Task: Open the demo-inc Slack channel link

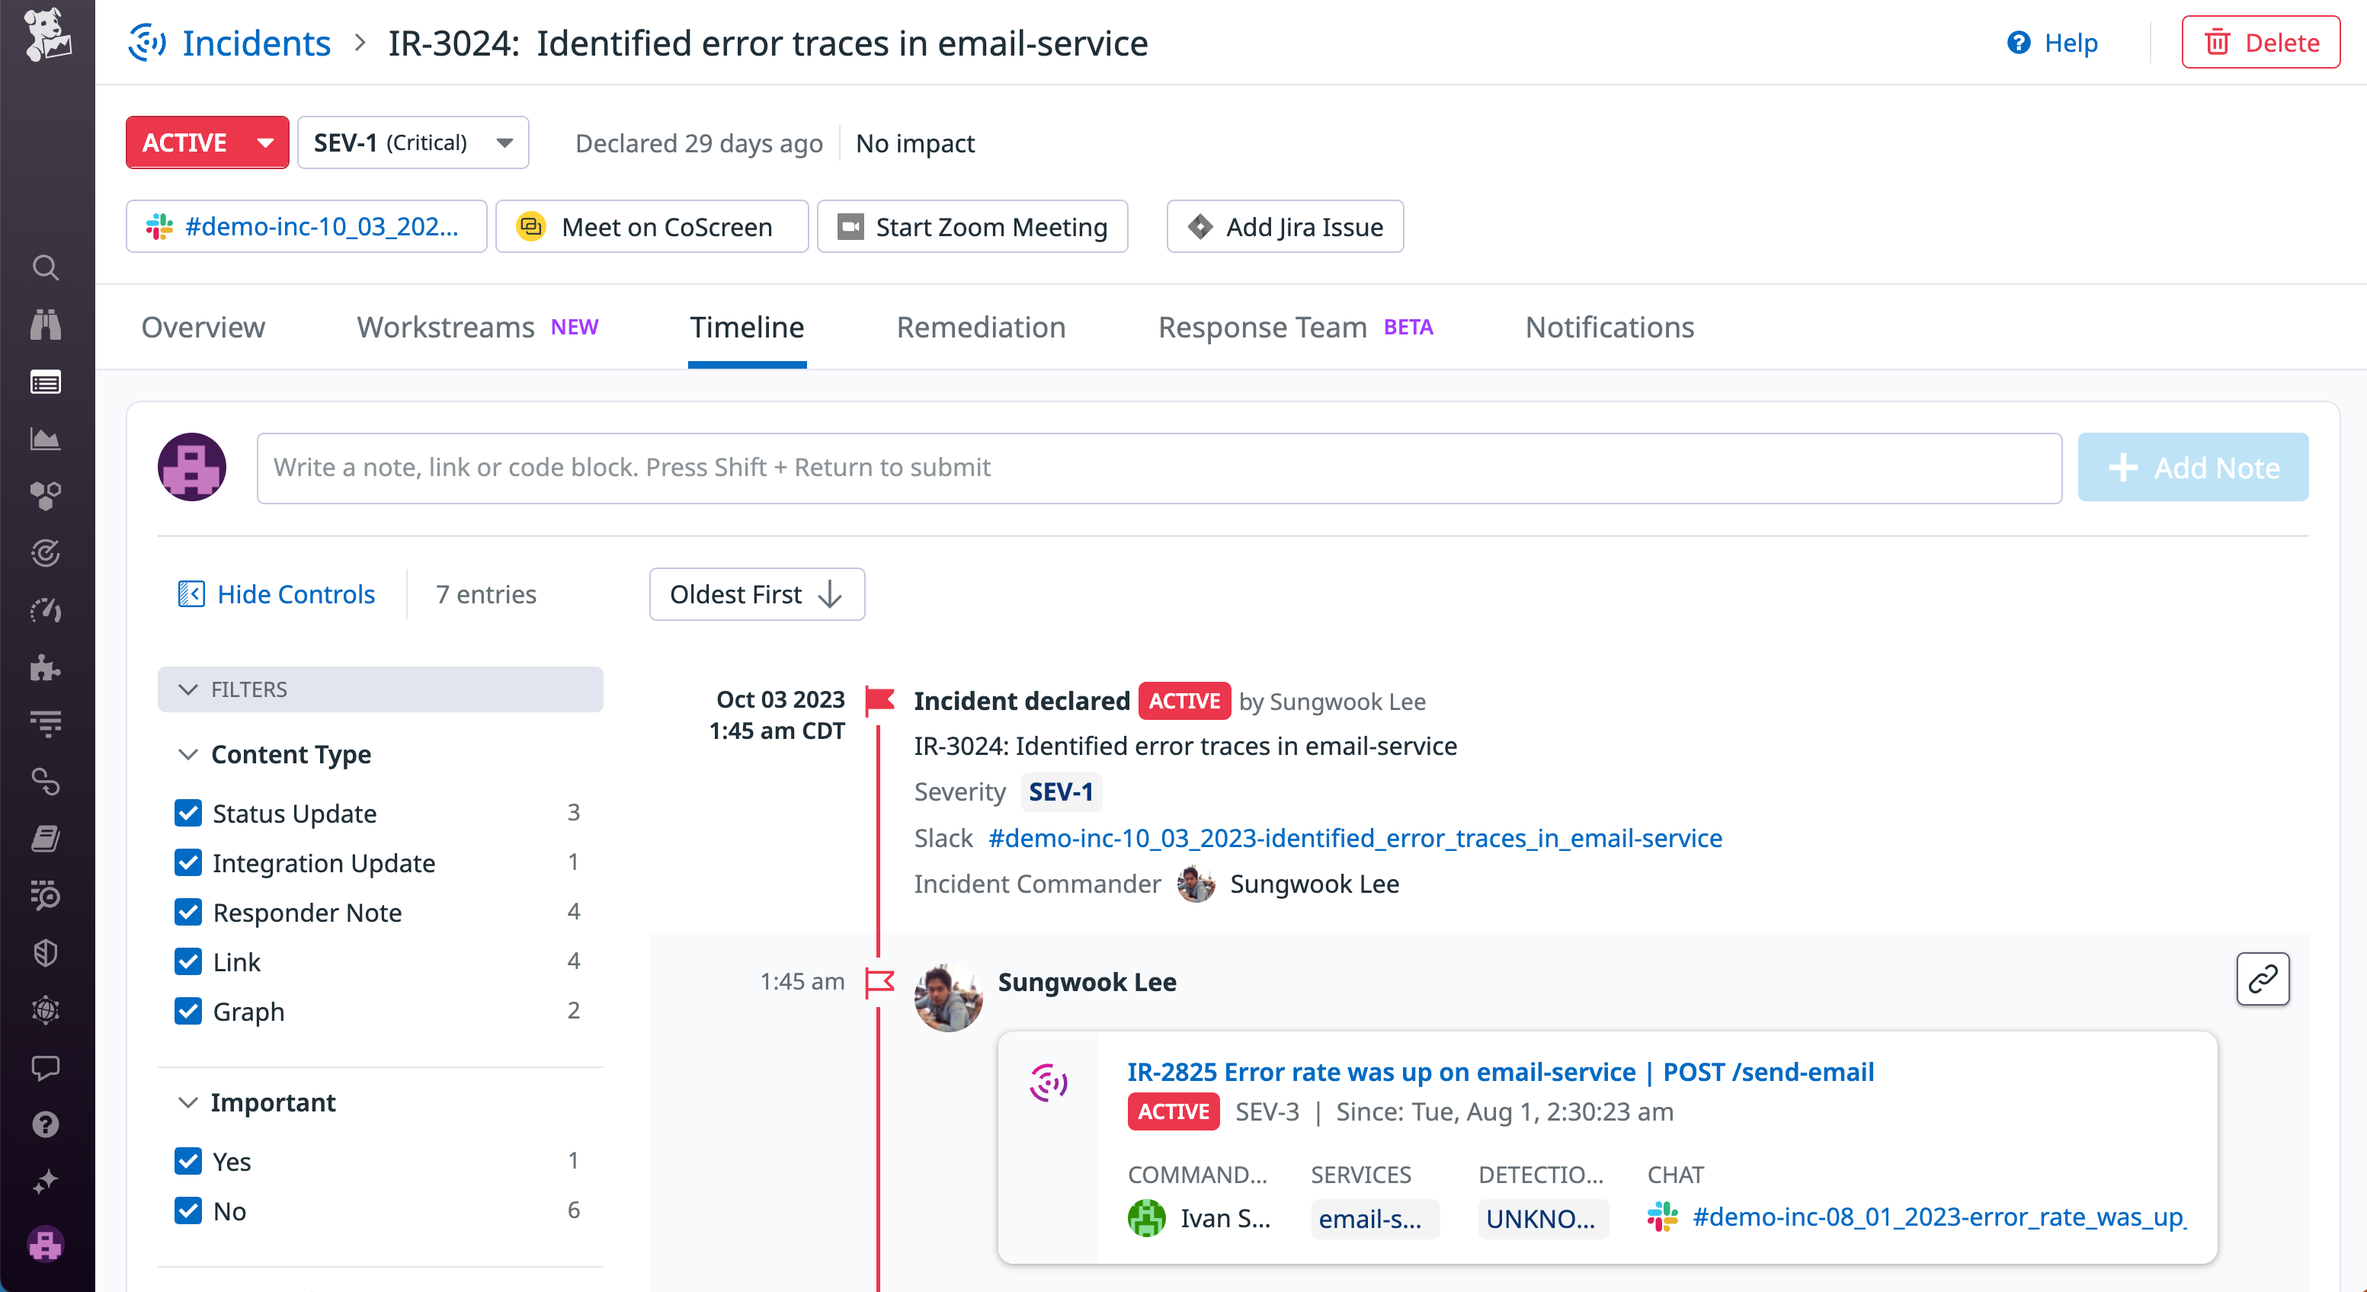Action: pyautogui.click(x=306, y=226)
